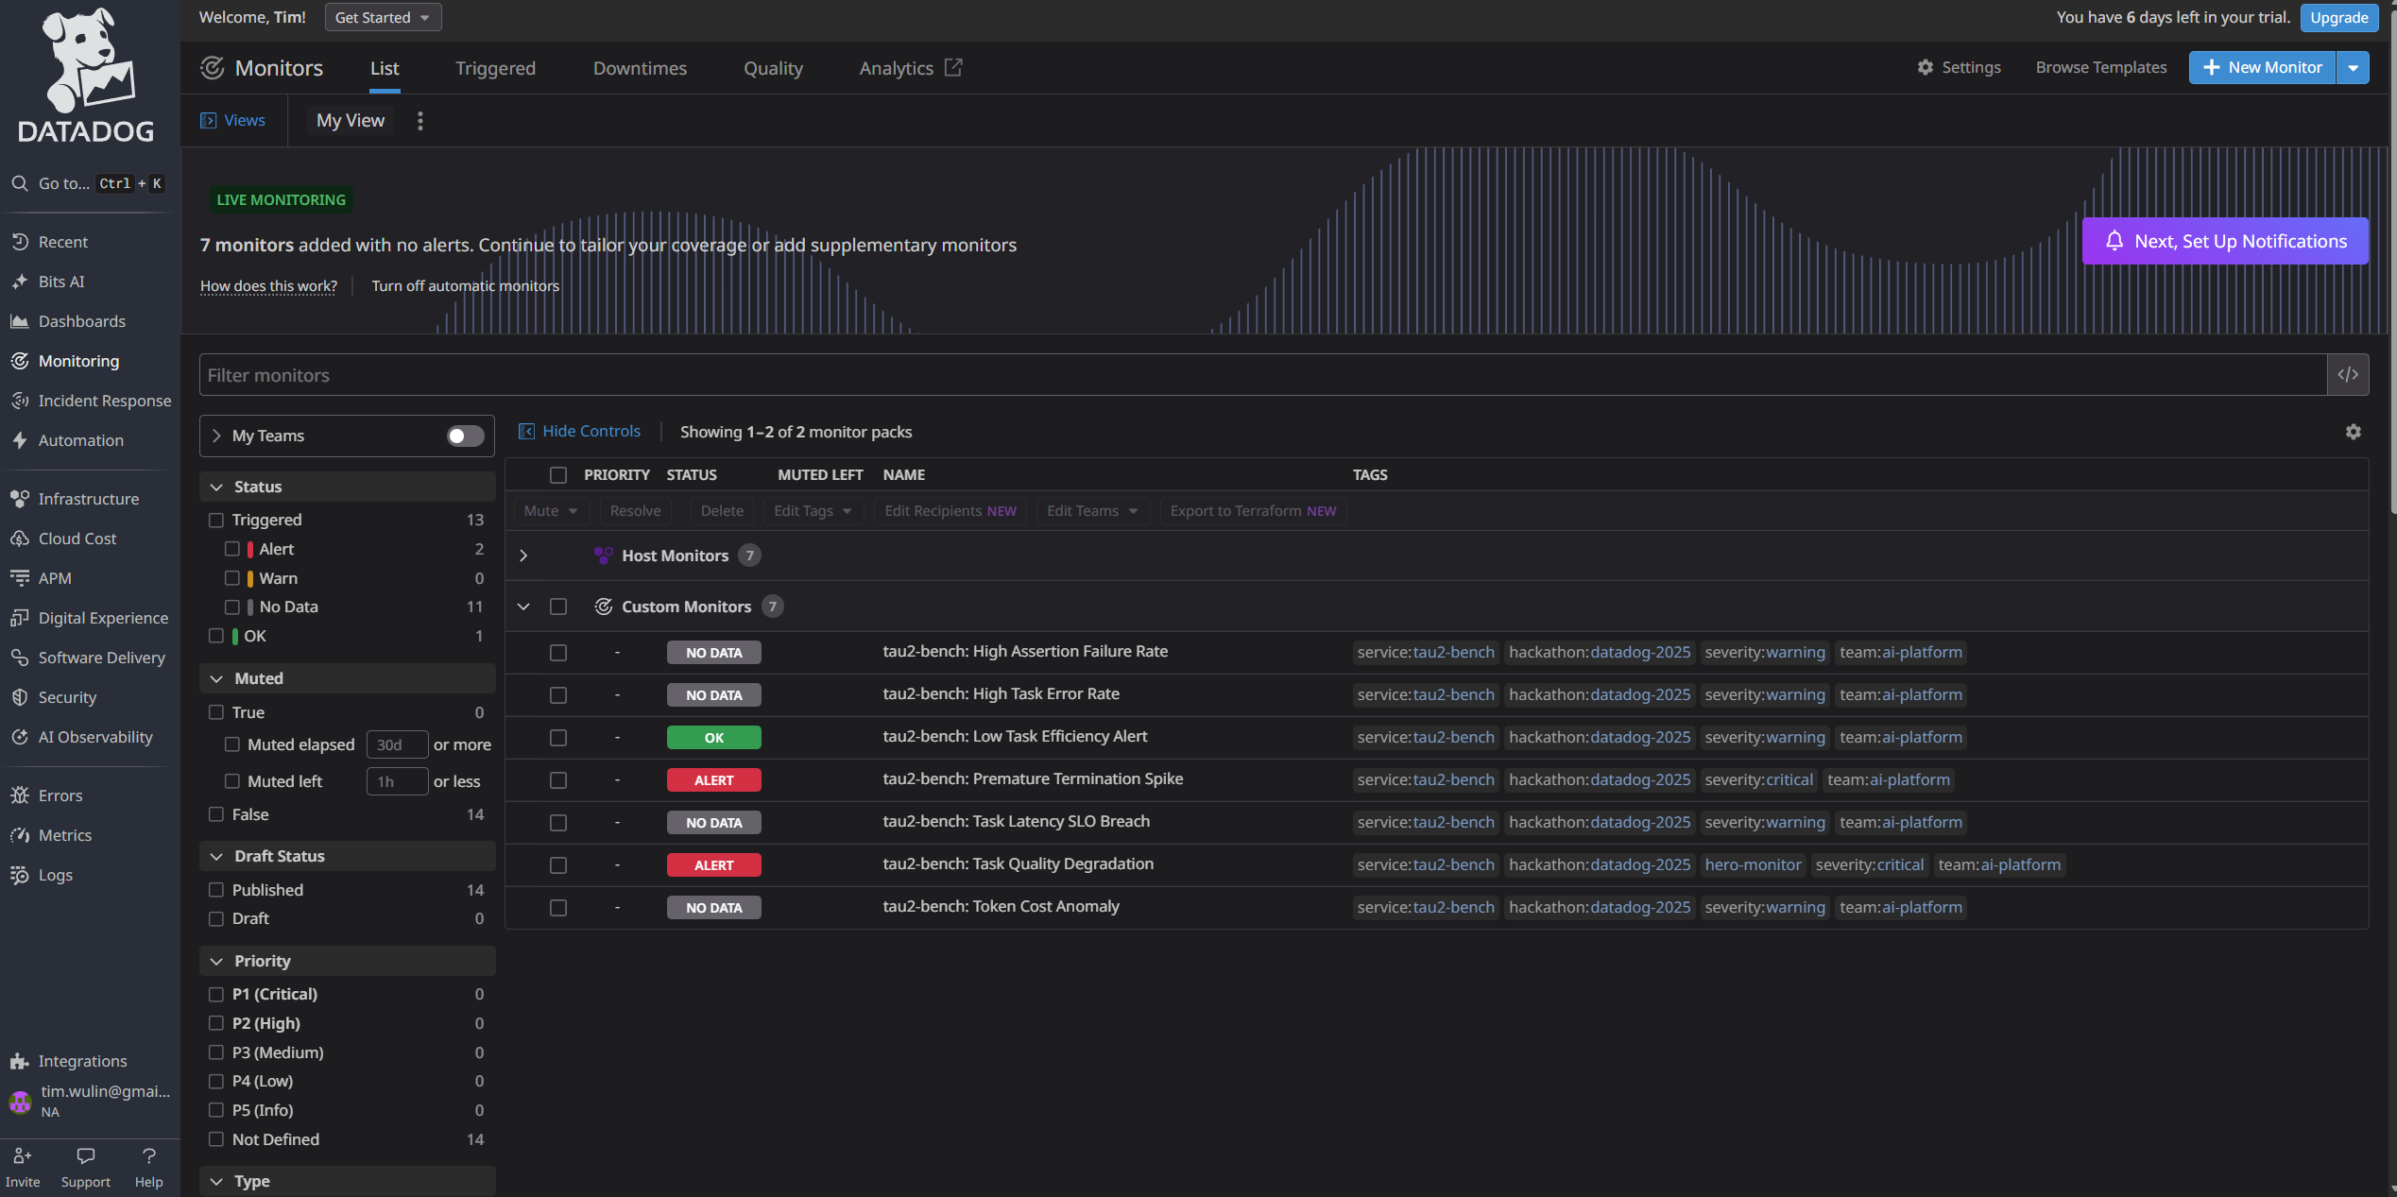Image resolution: width=2397 pixels, height=1197 pixels.
Task: Open Bits AI from the sidebar
Action: [61, 282]
